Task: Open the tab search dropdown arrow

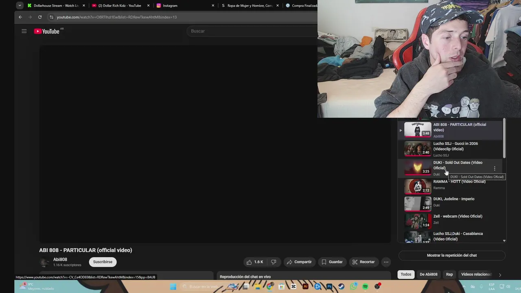Action: coord(20,6)
